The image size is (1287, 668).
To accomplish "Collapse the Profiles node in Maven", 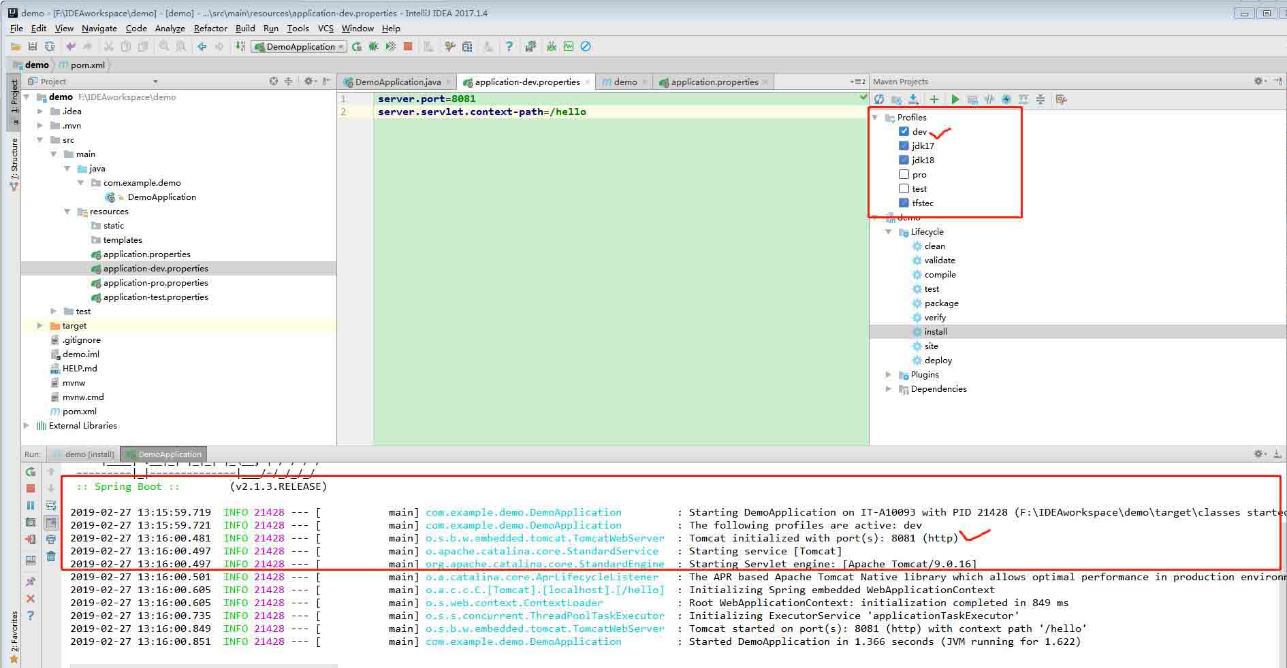I will [875, 117].
